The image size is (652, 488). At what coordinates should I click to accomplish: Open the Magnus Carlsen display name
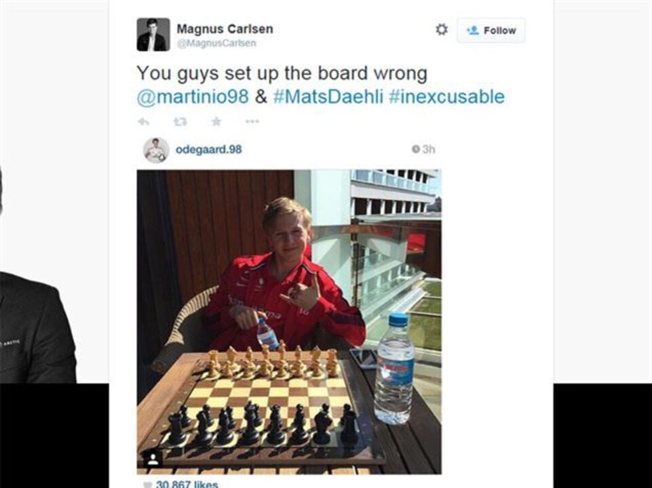pyautogui.click(x=225, y=28)
